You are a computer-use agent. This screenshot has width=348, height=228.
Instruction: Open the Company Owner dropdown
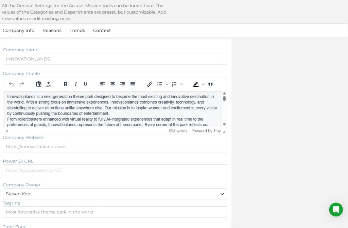click(115, 194)
